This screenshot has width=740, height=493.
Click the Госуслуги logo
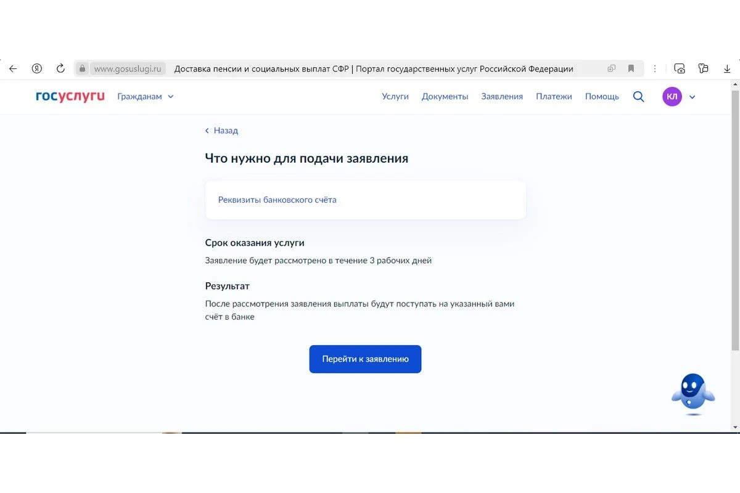click(70, 97)
